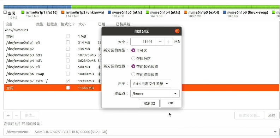
Task: Select the /dev/nvme0n1 device row
Action: (142, 30)
